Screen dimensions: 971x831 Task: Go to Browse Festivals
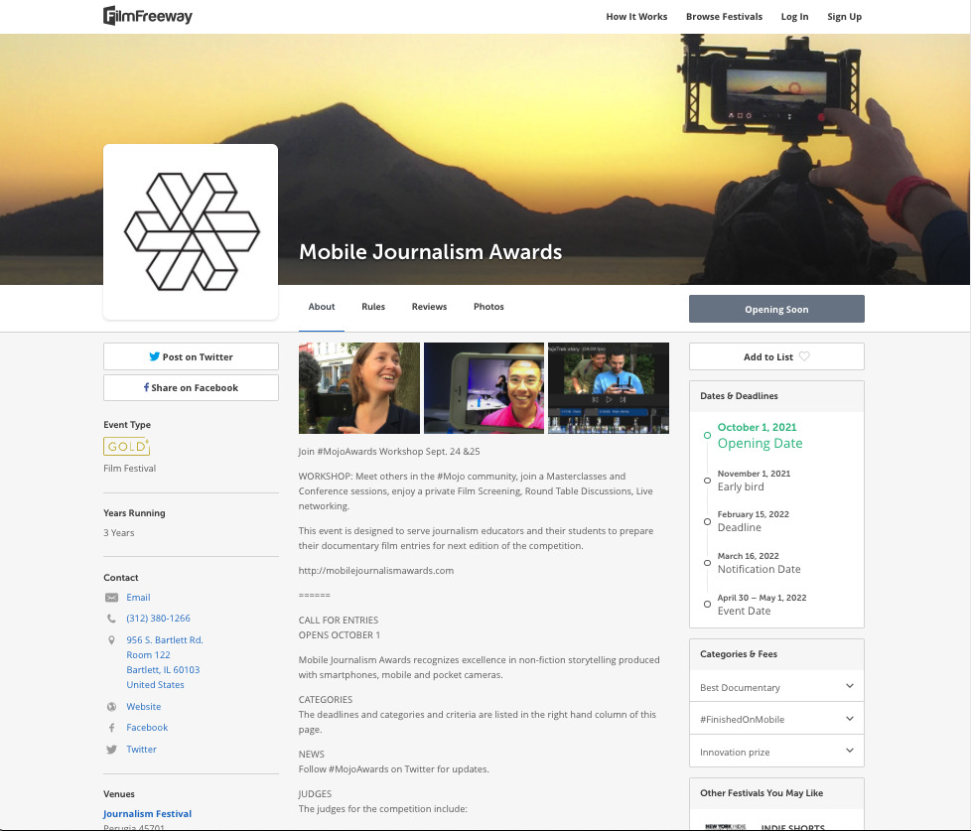click(x=724, y=17)
